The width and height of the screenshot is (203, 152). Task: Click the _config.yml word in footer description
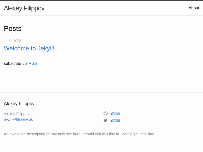[x=130, y=134]
